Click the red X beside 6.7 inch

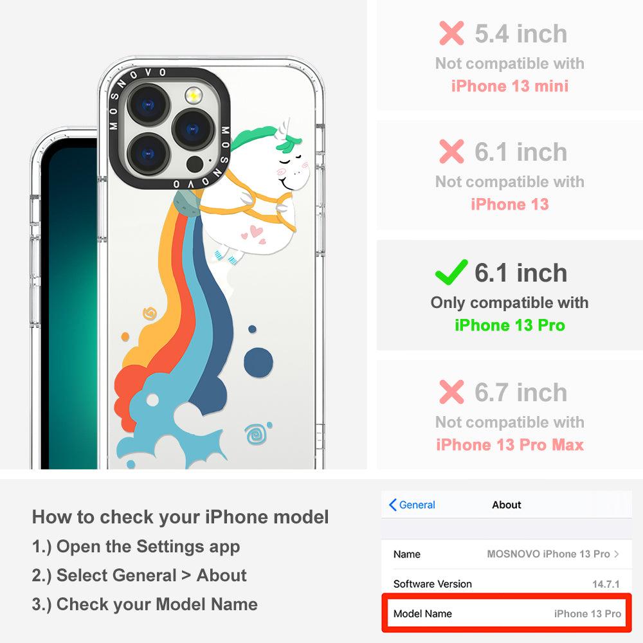coord(451,392)
